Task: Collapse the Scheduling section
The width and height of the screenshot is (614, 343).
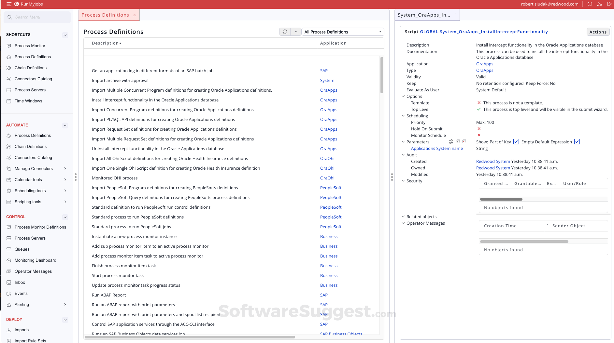Action: coord(404,116)
